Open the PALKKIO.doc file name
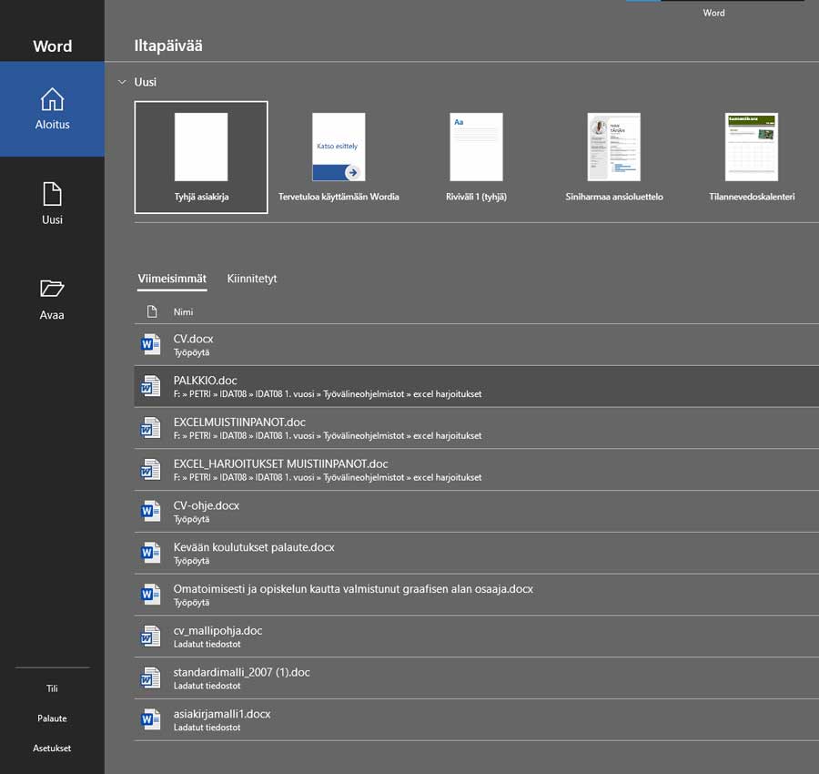 [206, 381]
